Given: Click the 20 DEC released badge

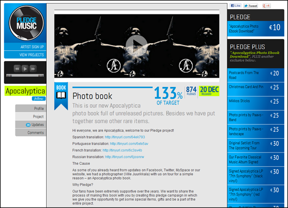Looking at the screenshot, I should click(209, 91).
